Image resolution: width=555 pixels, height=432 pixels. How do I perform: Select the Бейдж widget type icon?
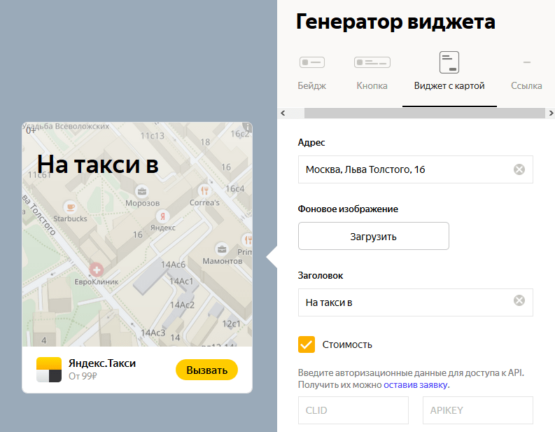(312, 62)
